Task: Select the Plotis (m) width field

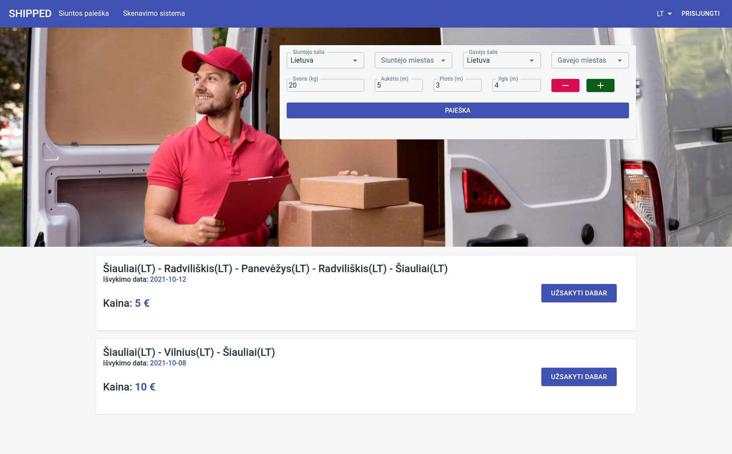Action: click(x=457, y=85)
